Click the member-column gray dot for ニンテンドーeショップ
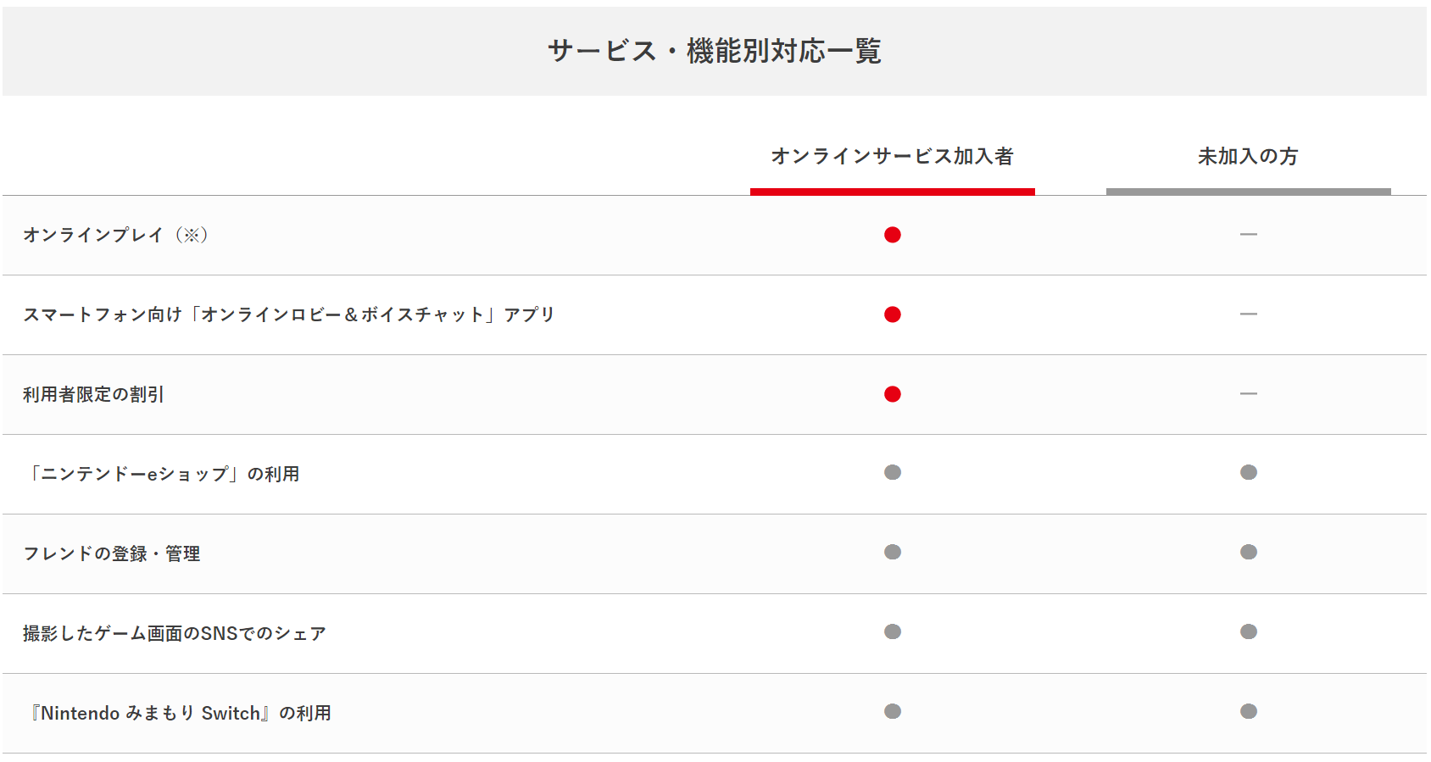The image size is (1431, 762). [x=892, y=472]
